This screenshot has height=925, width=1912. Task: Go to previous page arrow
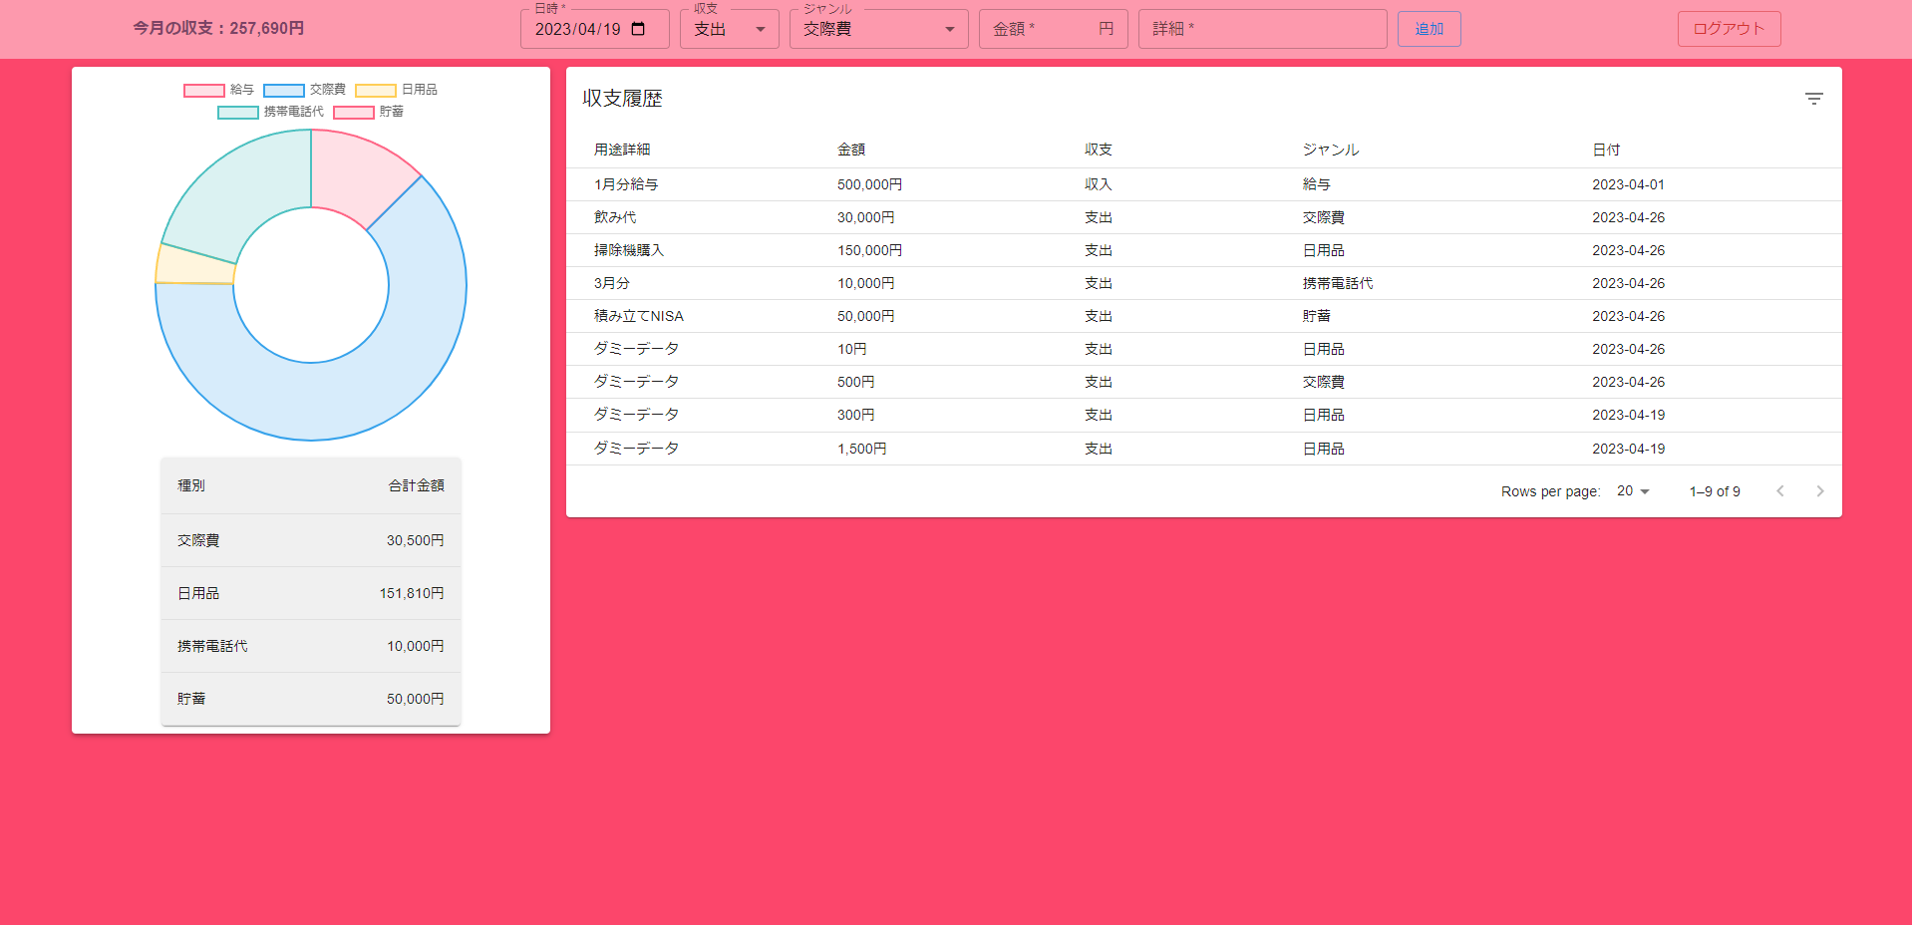tap(1779, 491)
